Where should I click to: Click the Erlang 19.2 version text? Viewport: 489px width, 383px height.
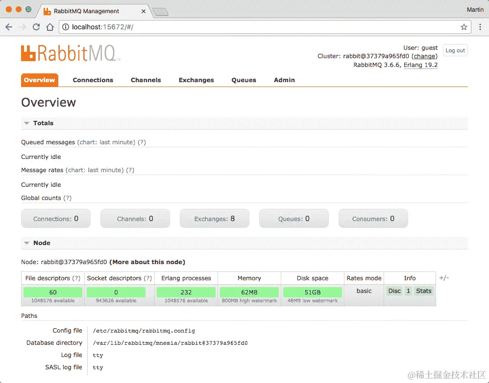(x=420, y=65)
